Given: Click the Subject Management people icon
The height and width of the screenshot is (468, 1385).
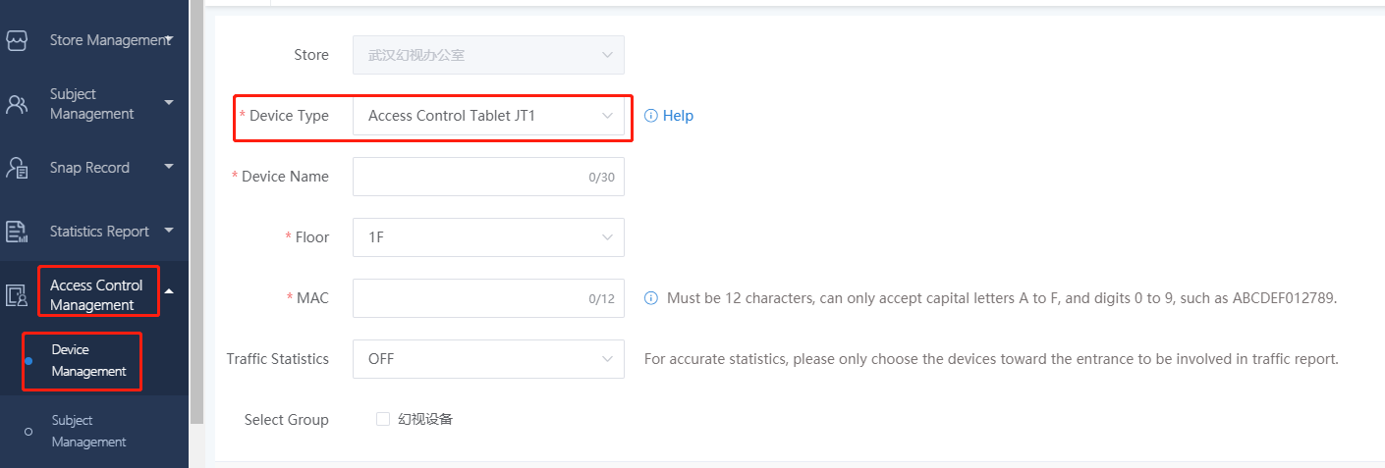Looking at the screenshot, I should coord(17,105).
